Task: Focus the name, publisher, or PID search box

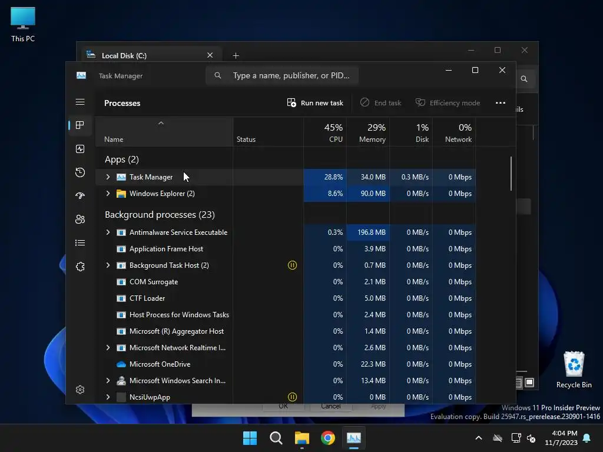Action: 282,75
